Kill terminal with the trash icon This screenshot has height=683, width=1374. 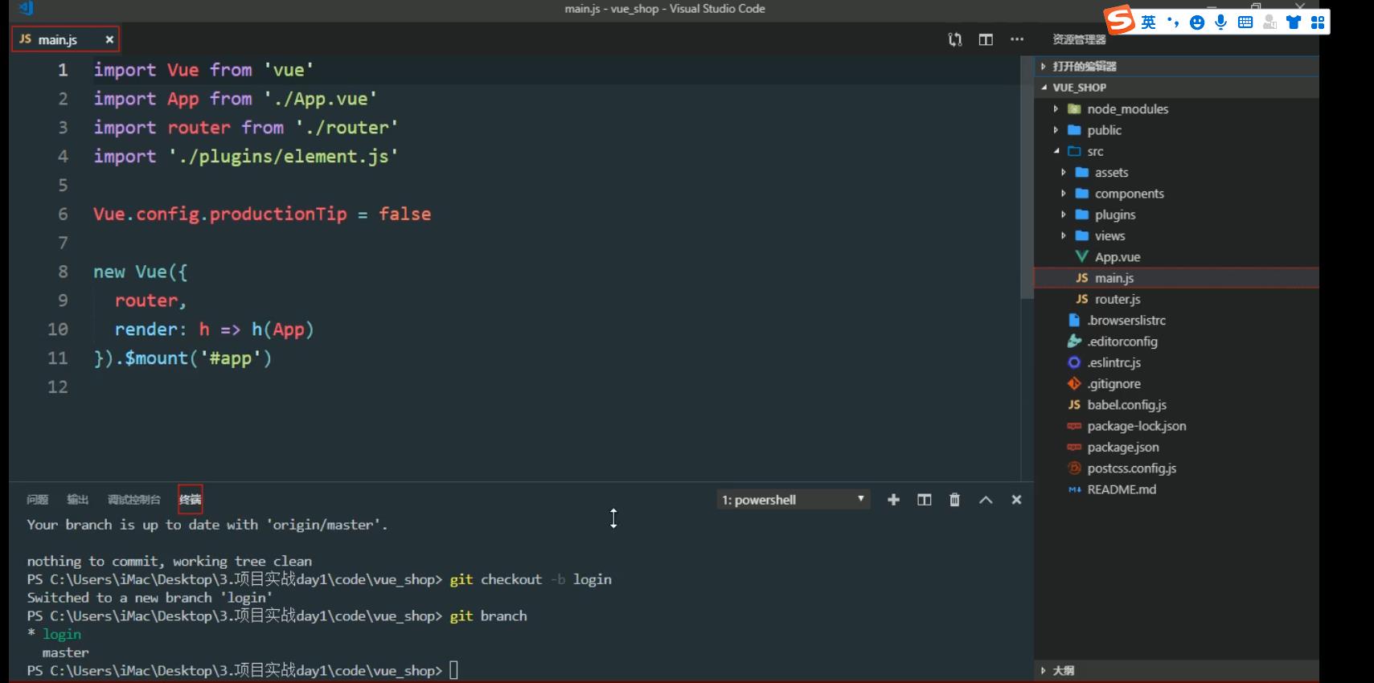point(955,500)
